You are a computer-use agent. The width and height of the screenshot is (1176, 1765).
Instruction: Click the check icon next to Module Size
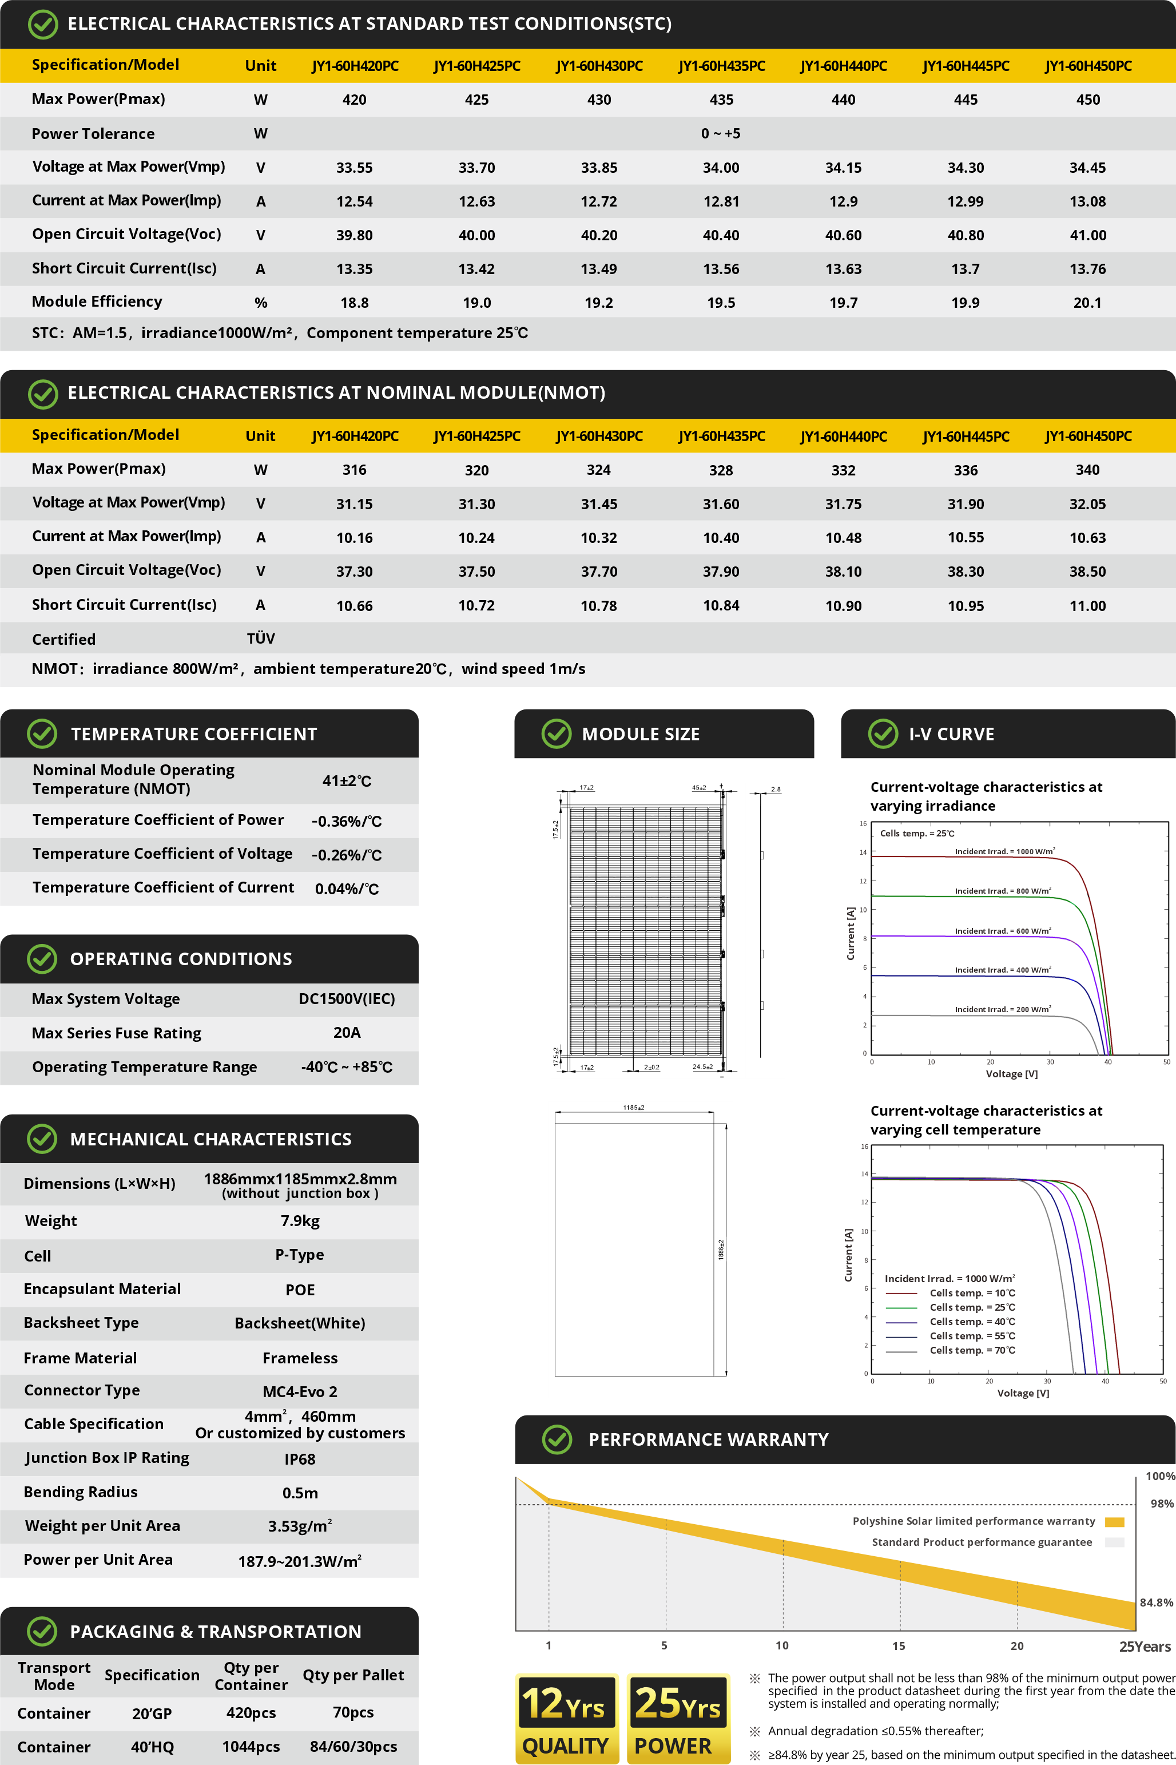pos(557,733)
